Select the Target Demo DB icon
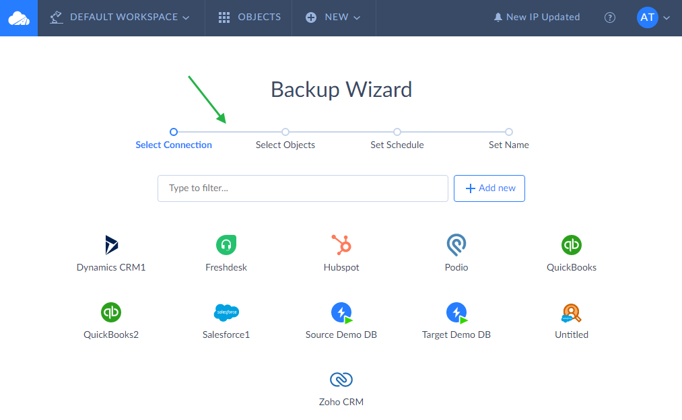This screenshot has width=682, height=420. (x=456, y=312)
